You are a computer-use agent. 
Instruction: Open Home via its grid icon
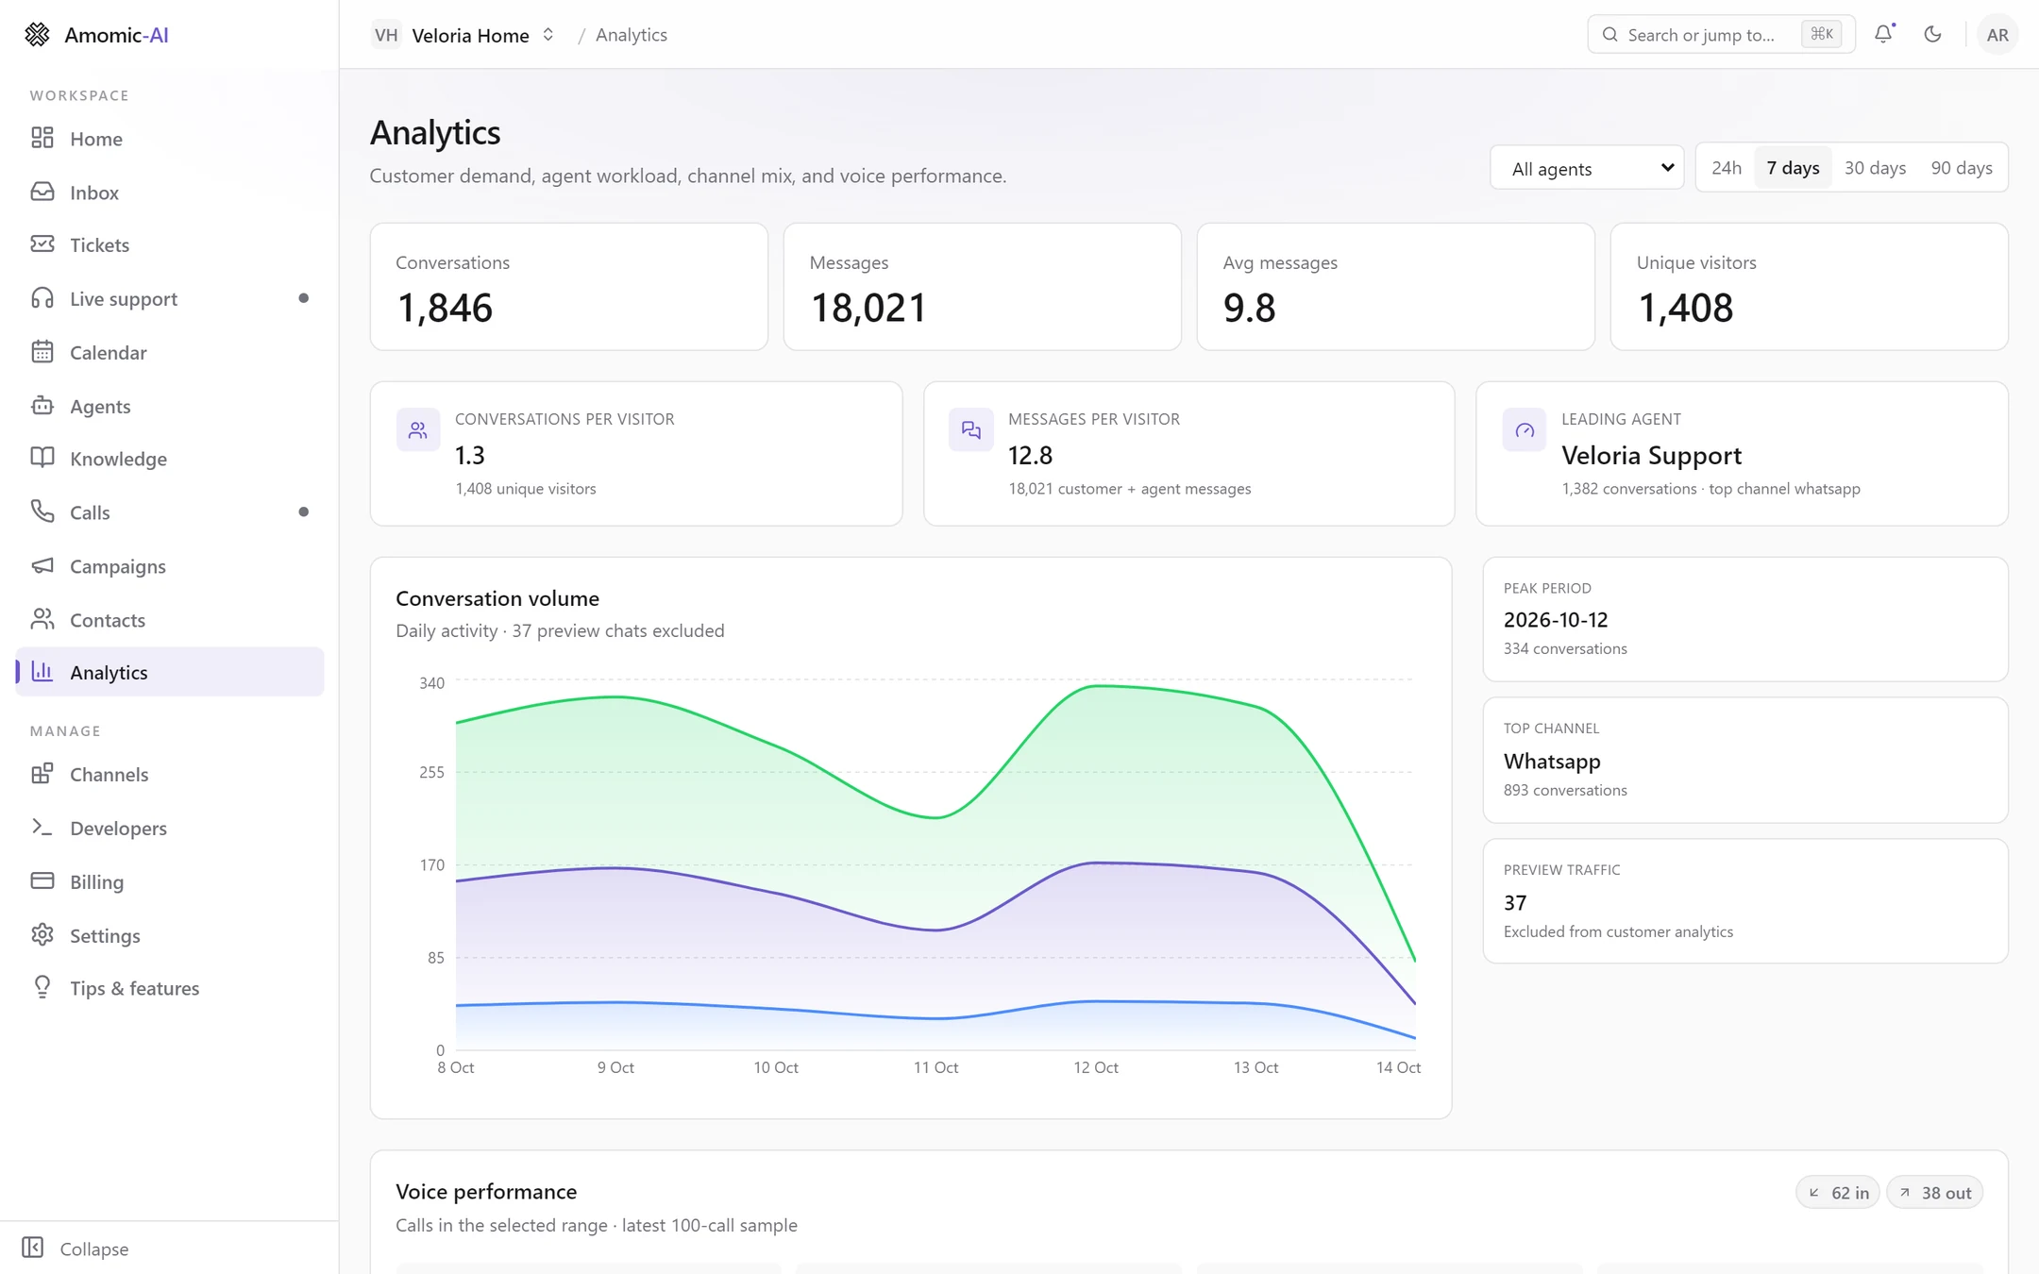coord(42,138)
